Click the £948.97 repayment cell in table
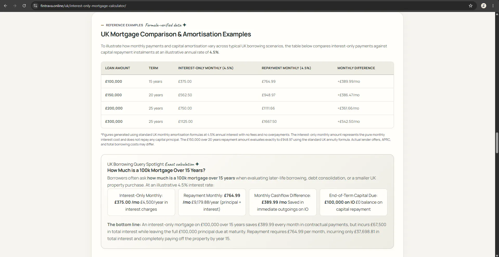 tap(268, 95)
